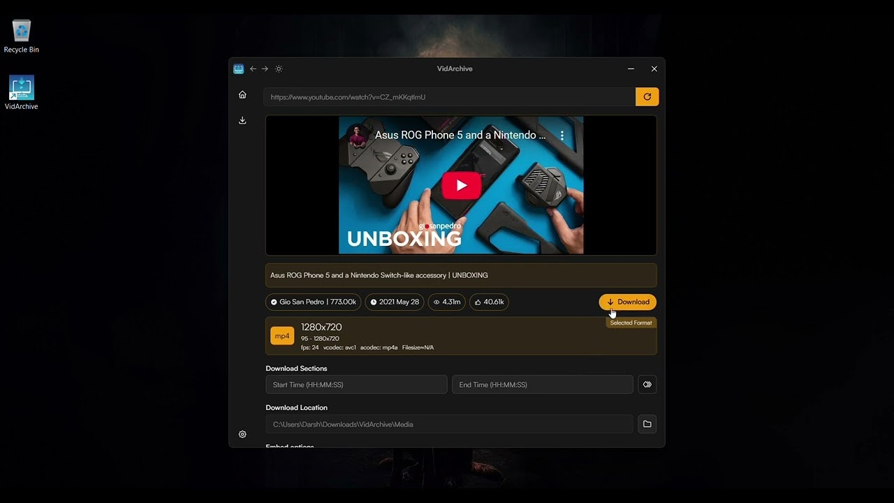Open the Downloads panel from the sidebar

(242, 120)
